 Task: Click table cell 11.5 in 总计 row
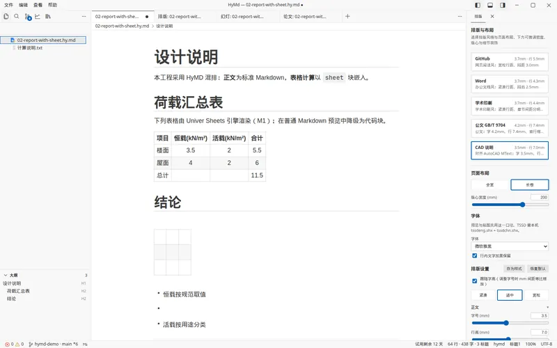point(257,175)
